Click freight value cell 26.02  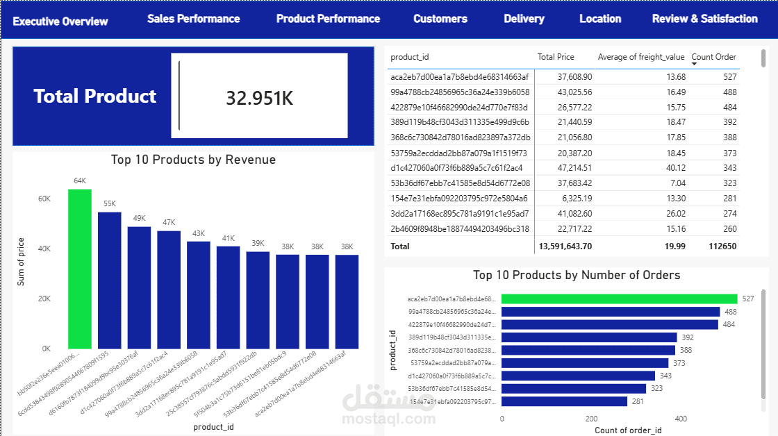(x=676, y=214)
